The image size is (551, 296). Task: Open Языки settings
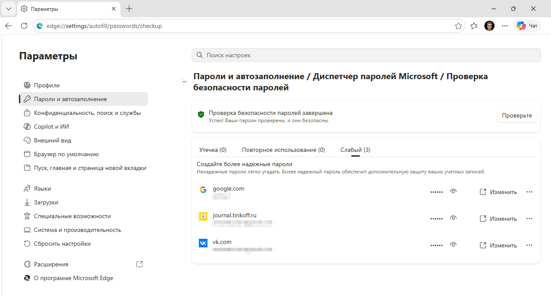tap(84, 188)
